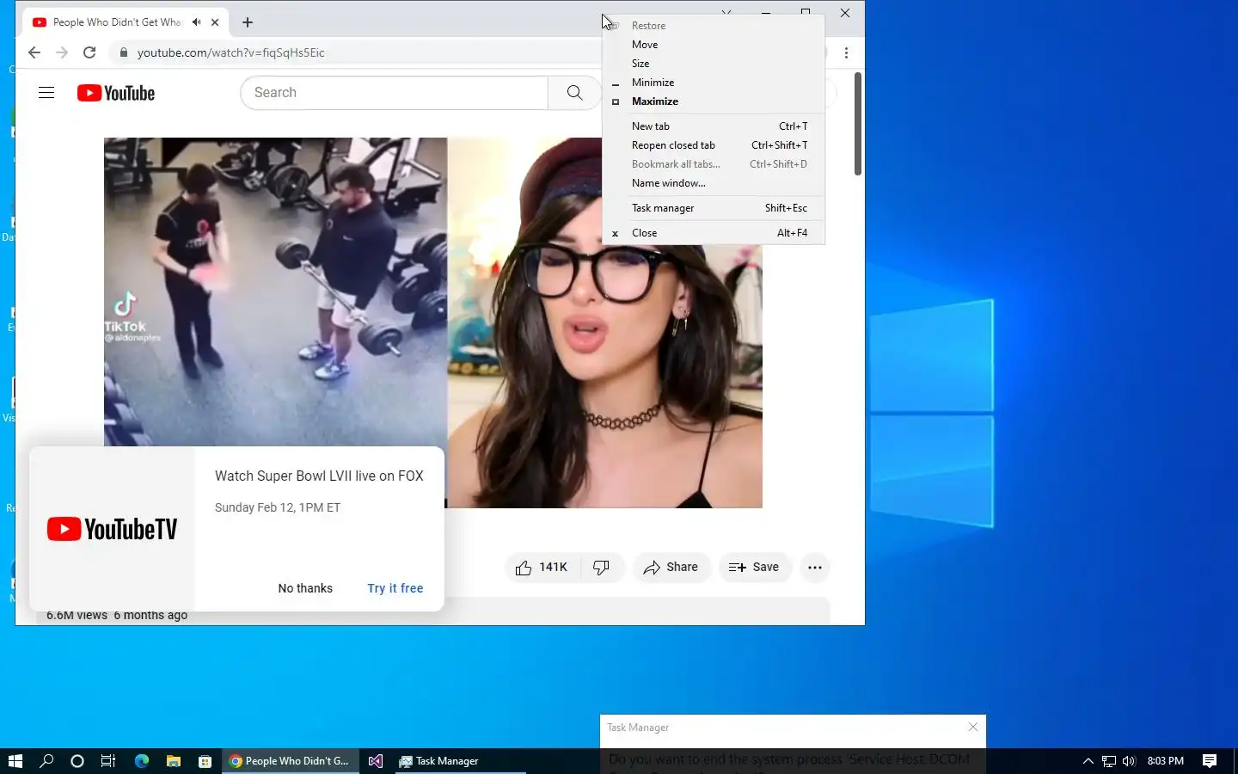Viewport: 1238px width, 774px height.
Task: Launch Microsoft Edge from taskbar
Action: click(142, 761)
